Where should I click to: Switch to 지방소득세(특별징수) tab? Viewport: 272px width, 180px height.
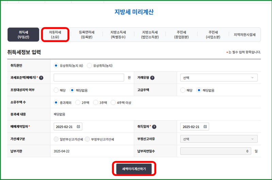(118, 35)
